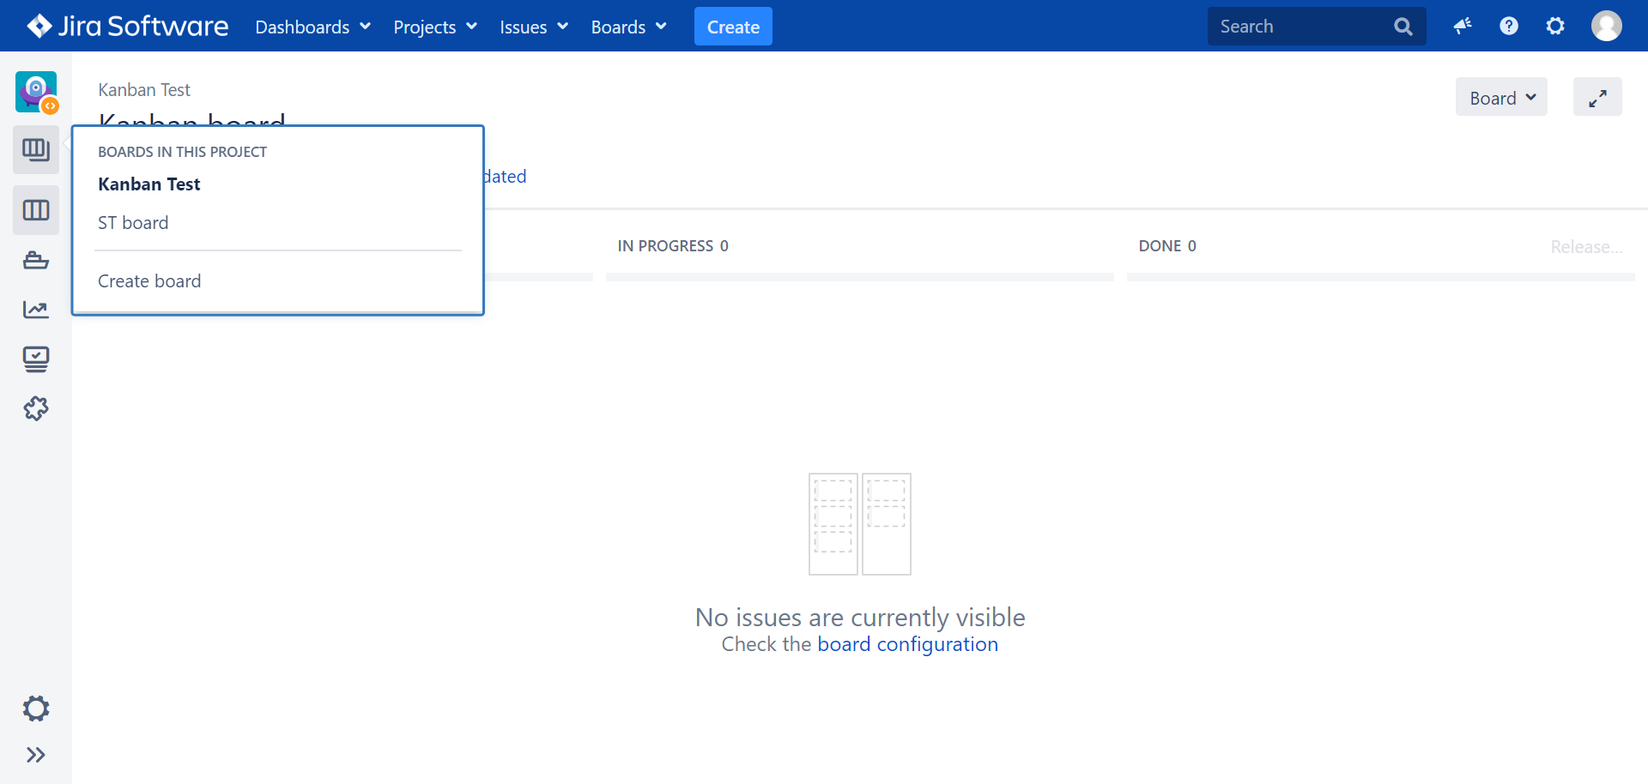
Task: Open Releases ship icon in sidebar
Action: point(36,260)
